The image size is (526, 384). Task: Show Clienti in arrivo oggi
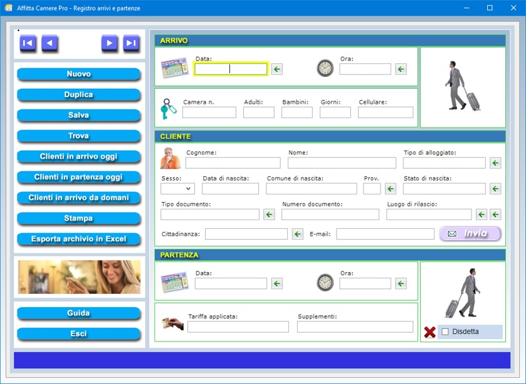[x=78, y=157]
